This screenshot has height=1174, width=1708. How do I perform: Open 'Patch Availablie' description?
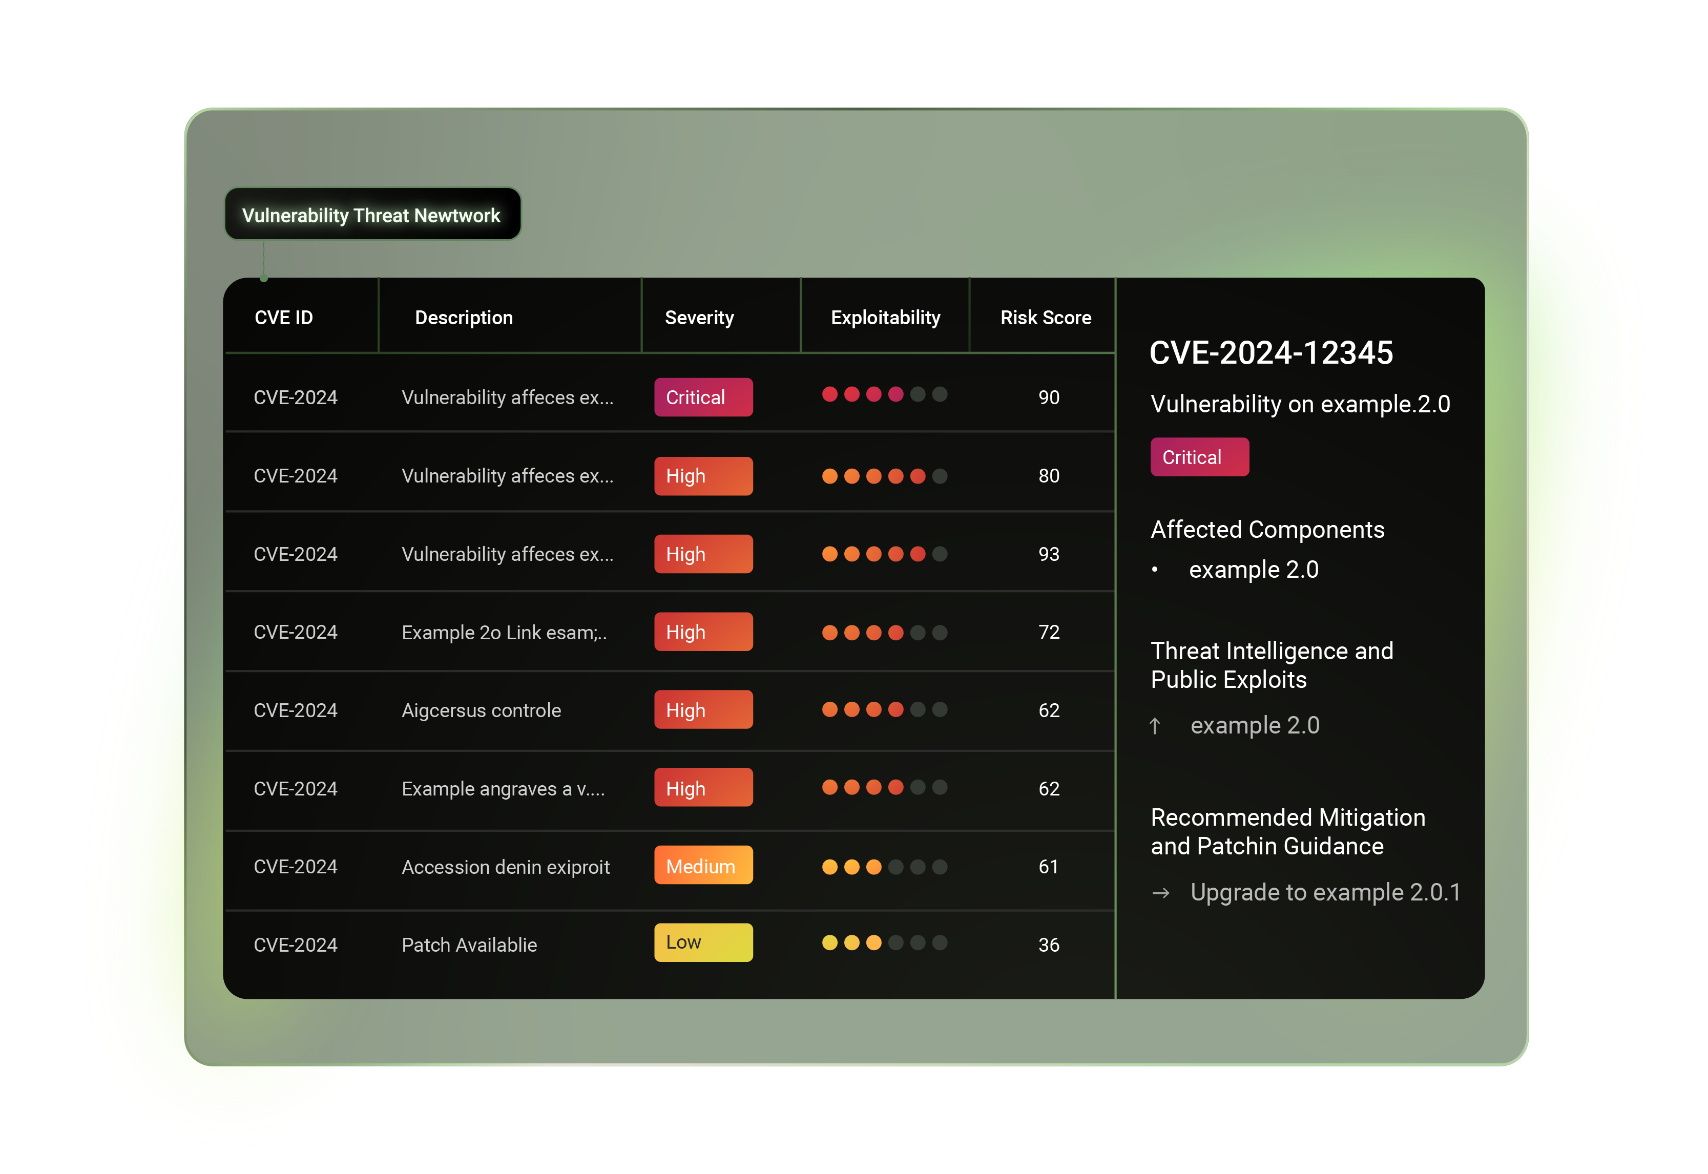tap(469, 945)
